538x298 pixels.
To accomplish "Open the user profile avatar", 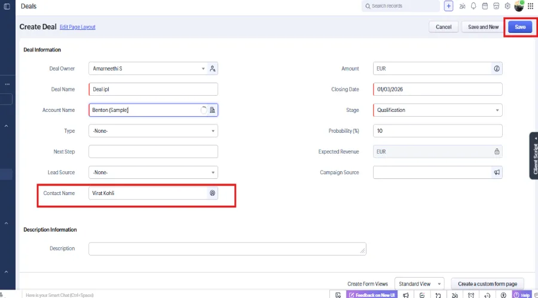I will click(519, 6).
